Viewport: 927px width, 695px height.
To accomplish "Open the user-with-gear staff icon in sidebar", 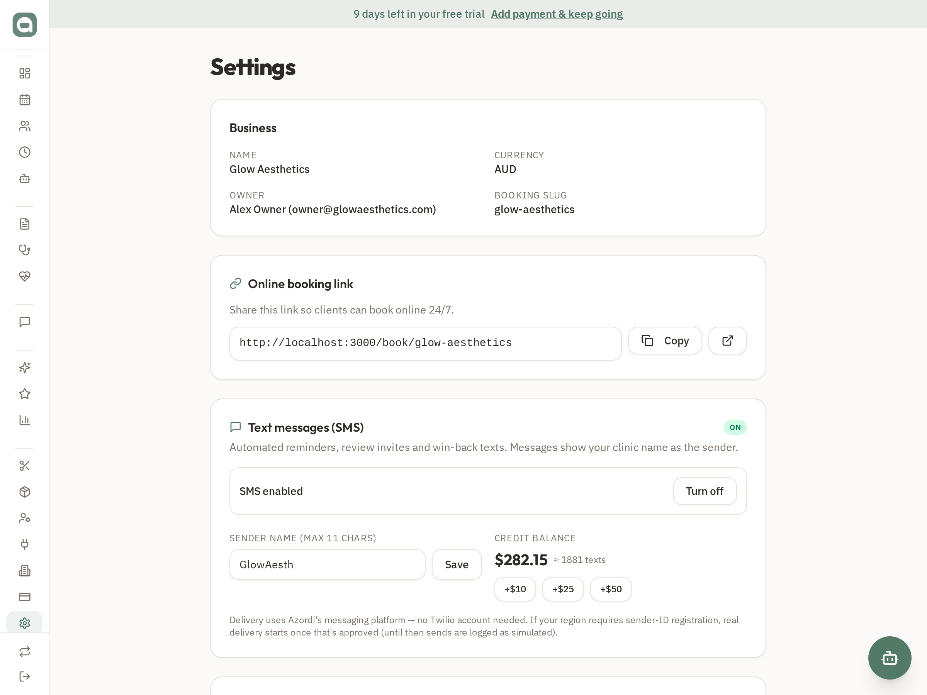I will click(25, 518).
